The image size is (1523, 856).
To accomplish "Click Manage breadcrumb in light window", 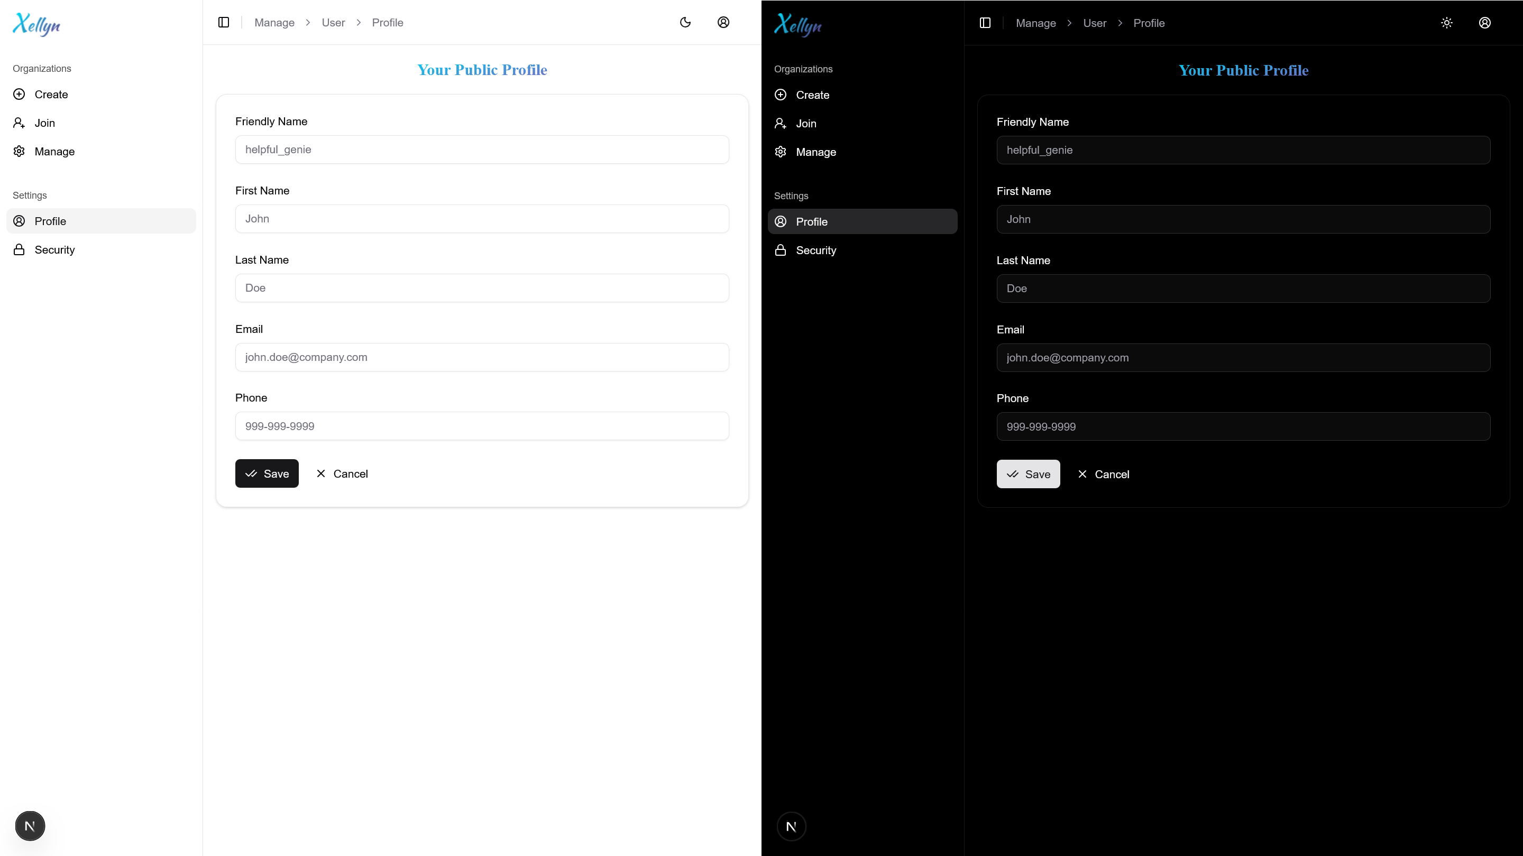I will click(274, 22).
